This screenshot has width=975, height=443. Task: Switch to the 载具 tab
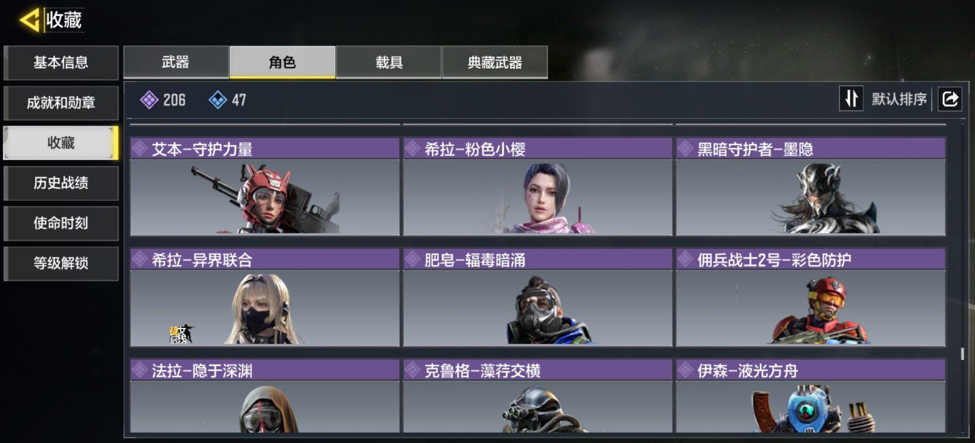(389, 62)
